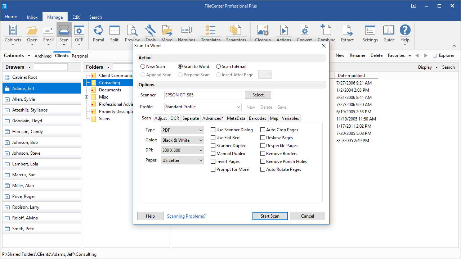Click the Open folder ribbon icon
This screenshot has width=461, height=259.
click(x=32, y=34)
